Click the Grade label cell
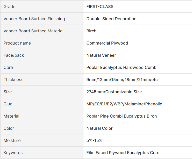 [x=10, y=7]
